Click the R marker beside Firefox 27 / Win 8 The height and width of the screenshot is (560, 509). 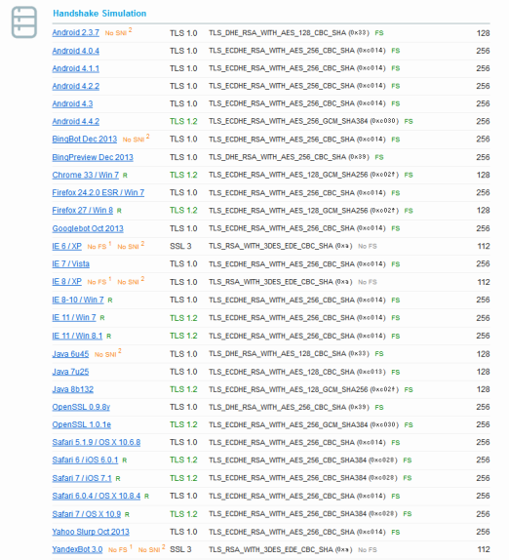click(x=119, y=211)
